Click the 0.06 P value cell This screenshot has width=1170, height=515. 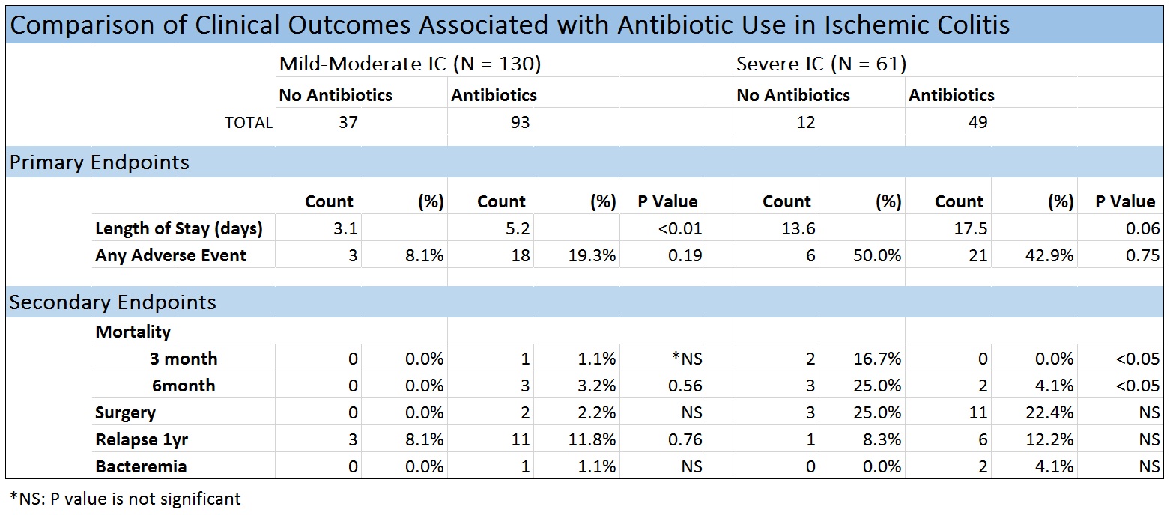1142,228
